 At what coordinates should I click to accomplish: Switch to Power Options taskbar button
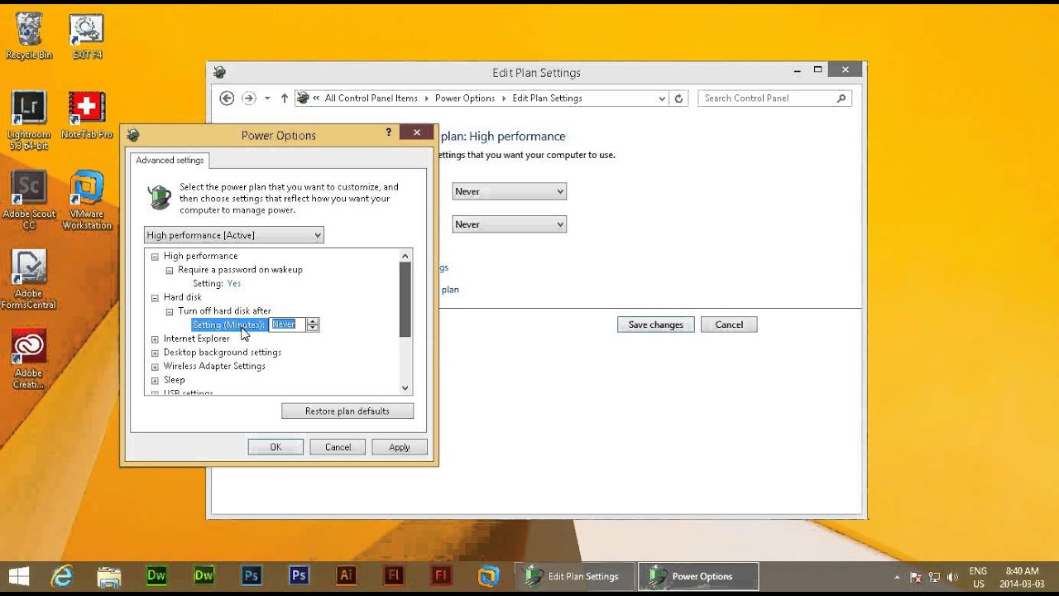697,576
